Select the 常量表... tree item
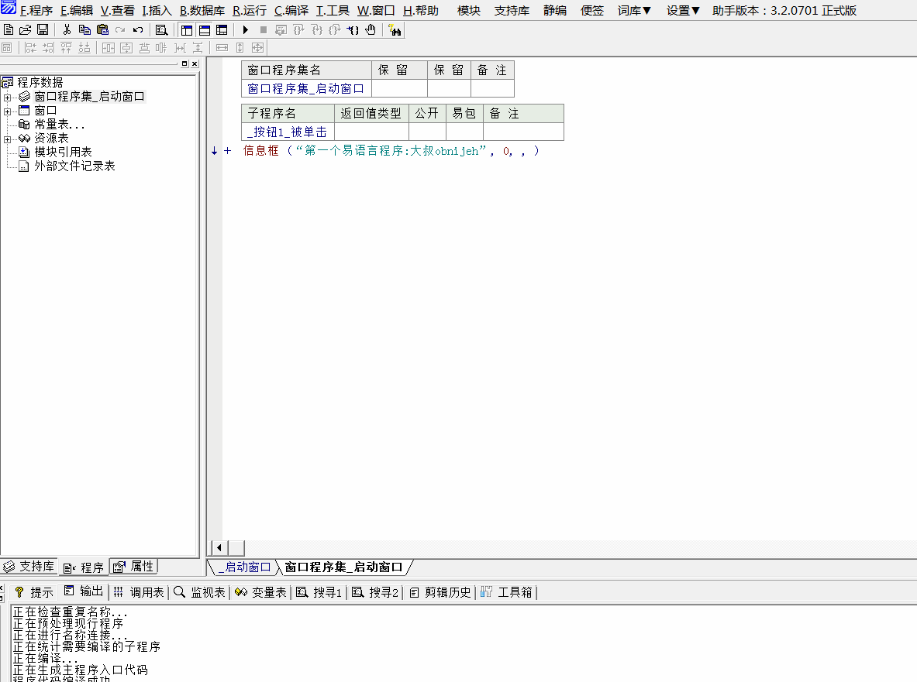The height and width of the screenshot is (682, 917). click(x=59, y=125)
